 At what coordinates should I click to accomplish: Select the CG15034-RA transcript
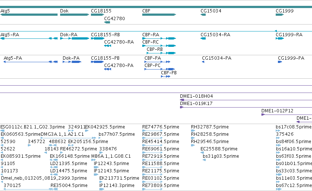(203, 38)
